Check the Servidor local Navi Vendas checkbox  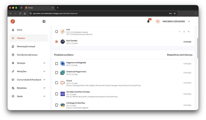[x=56, y=94]
